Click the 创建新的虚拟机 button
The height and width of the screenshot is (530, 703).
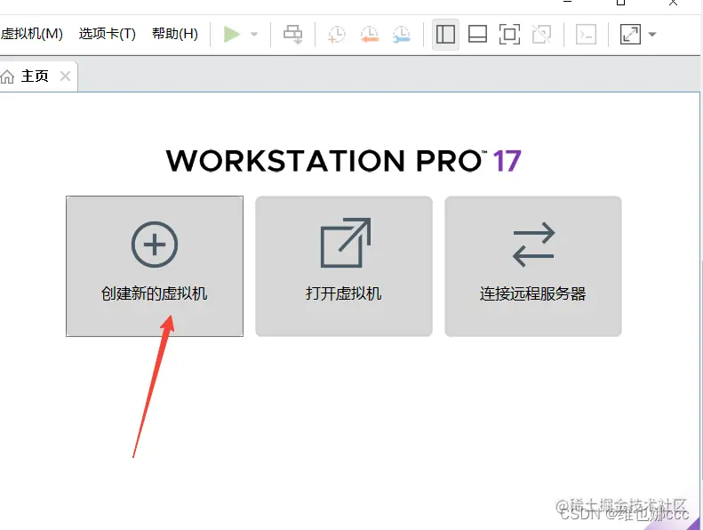[x=155, y=266]
